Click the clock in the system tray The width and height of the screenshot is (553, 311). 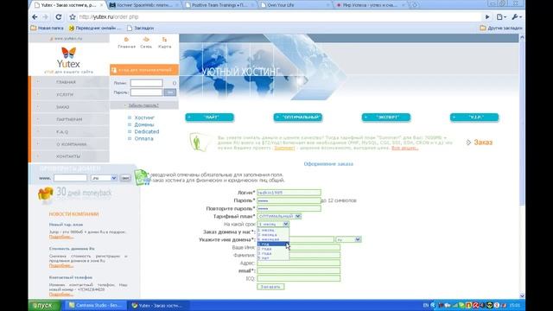pyautogui.click(x=515, y=305)
